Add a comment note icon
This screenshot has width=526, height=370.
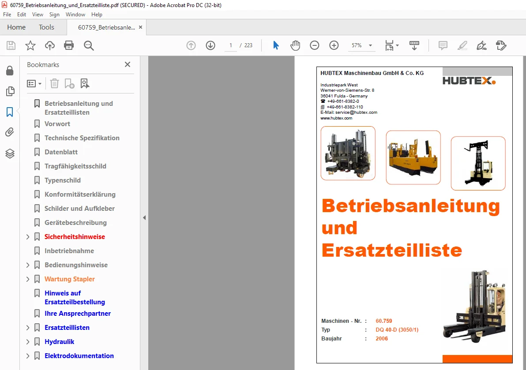coord(443,45)
